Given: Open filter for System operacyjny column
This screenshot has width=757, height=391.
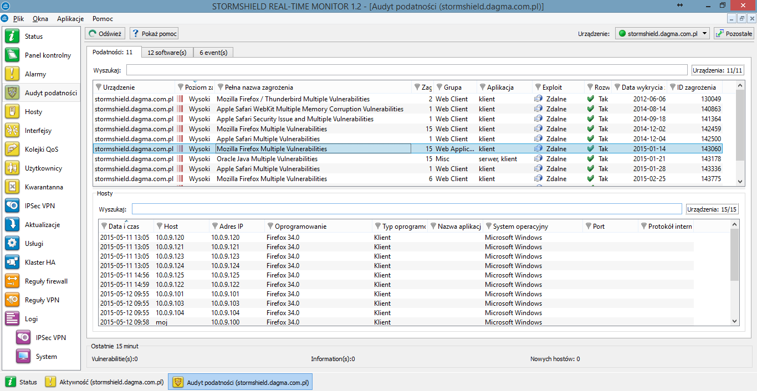Looking at the screenshot, I should coord(489,226).
